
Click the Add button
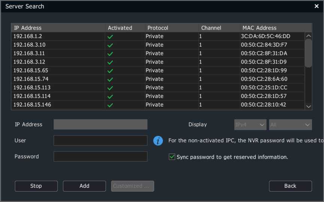click(84, 186)
